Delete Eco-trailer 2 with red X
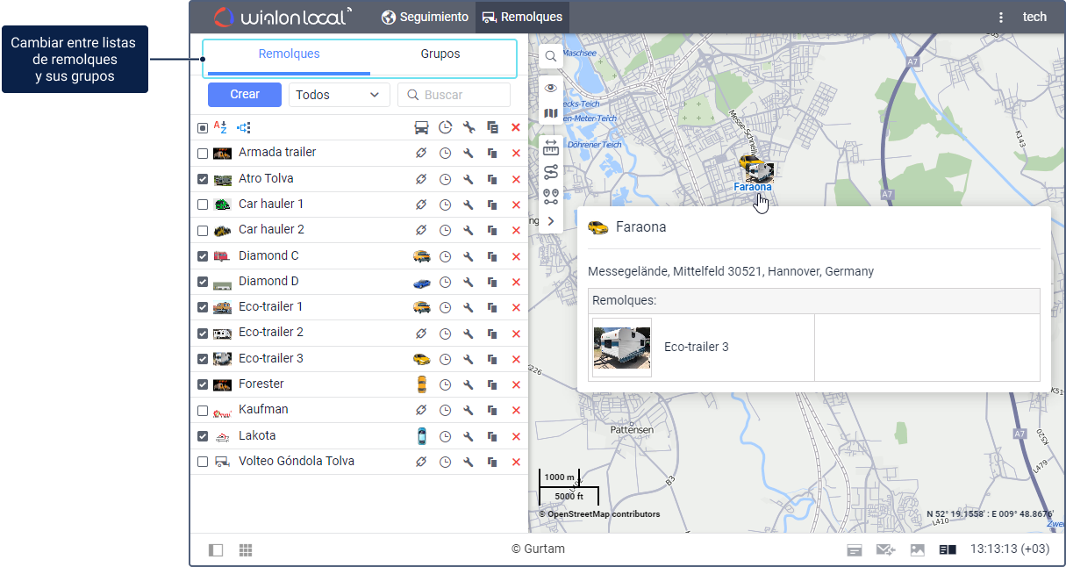This screenshot has width=1066, height=567. click(516, 334)
